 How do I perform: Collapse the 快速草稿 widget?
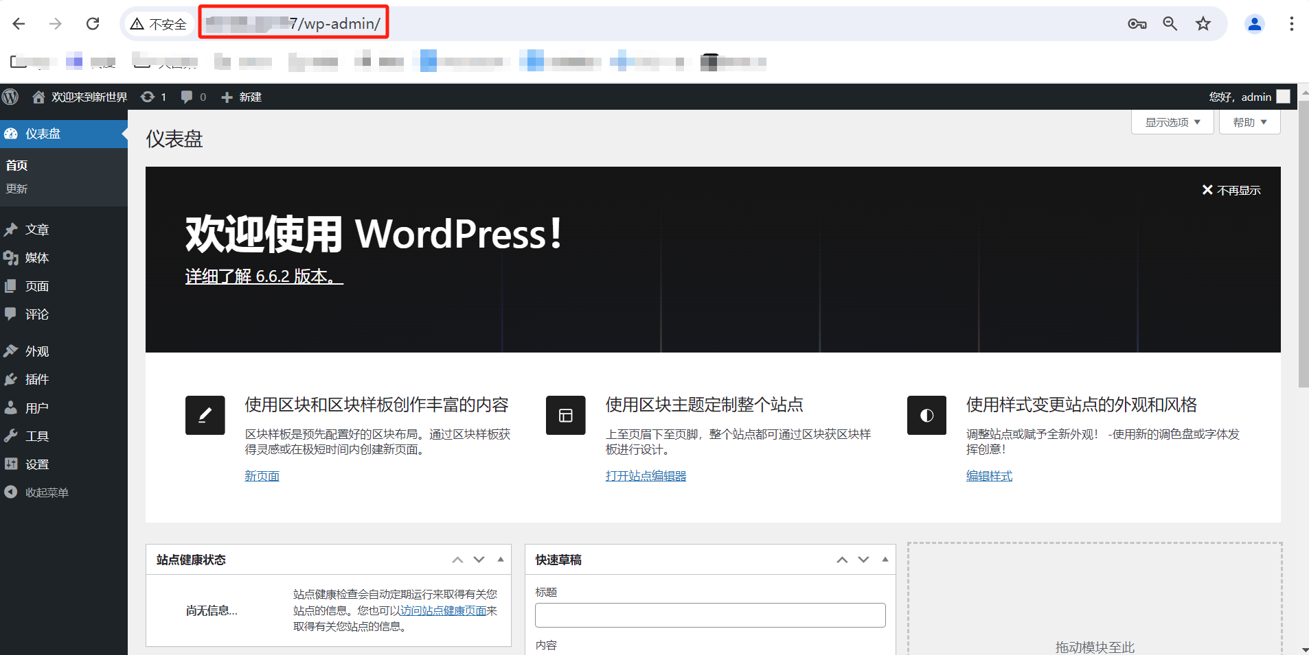point(885,560)
